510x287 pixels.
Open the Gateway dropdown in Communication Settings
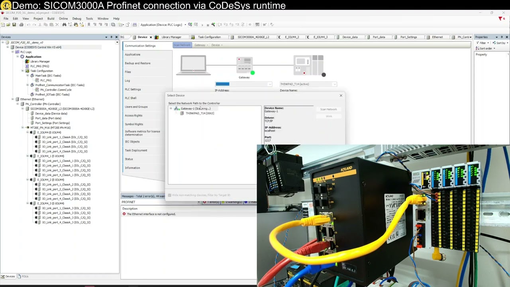tap(201, 45)
